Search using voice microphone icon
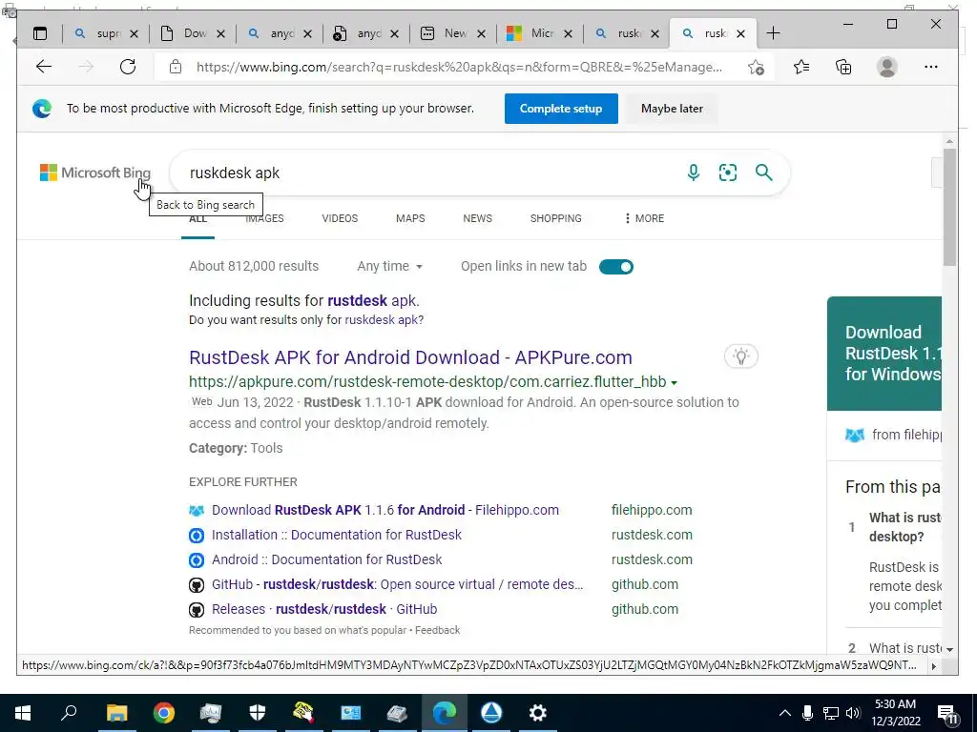 tap(693, 173)
